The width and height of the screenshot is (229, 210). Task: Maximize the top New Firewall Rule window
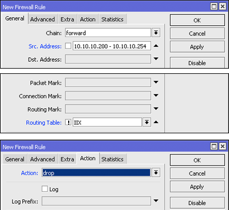click(214, 7)
